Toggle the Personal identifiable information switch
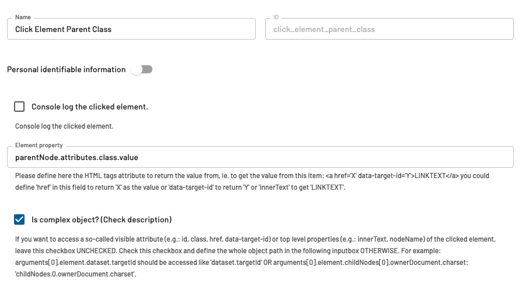525x287 pixels. coord(142,69)
